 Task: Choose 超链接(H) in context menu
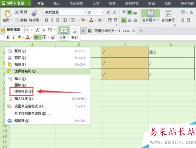click(48, 121)
